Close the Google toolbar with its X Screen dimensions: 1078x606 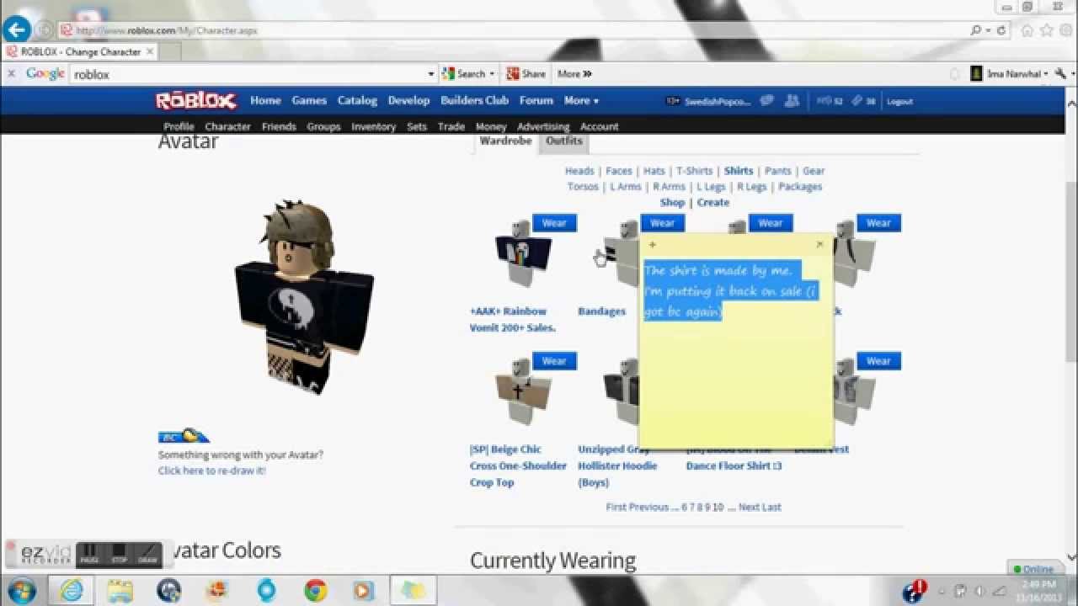[11, 74]
